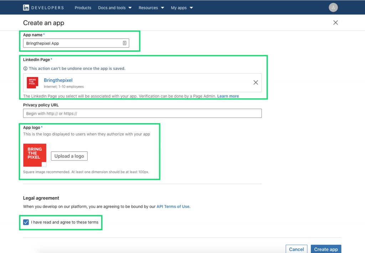The height and width of the screenshot is (253, 365).
Task: Open the API Terms of Use link
Action: [173, 206]
